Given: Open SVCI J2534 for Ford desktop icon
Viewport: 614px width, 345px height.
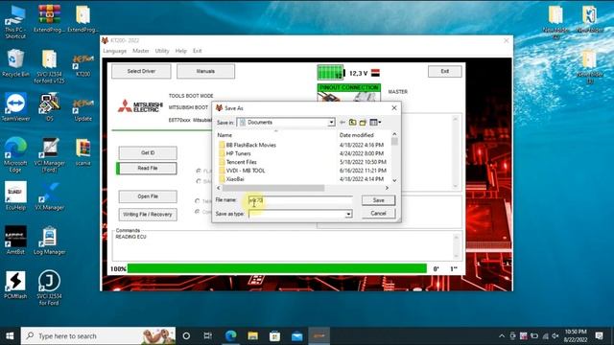Looking at the screenshot, I should [x=49, y=287].
